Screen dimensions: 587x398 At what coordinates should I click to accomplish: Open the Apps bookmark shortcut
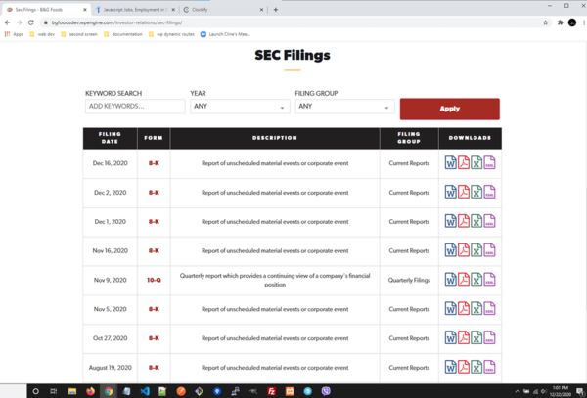(x=14, y=34)
